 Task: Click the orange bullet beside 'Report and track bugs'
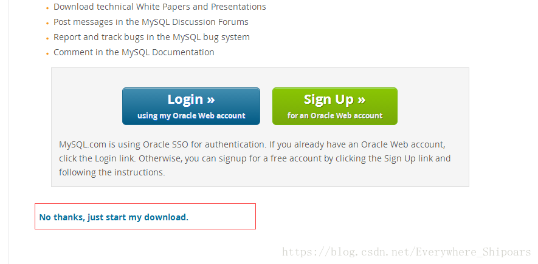point(47,38)
